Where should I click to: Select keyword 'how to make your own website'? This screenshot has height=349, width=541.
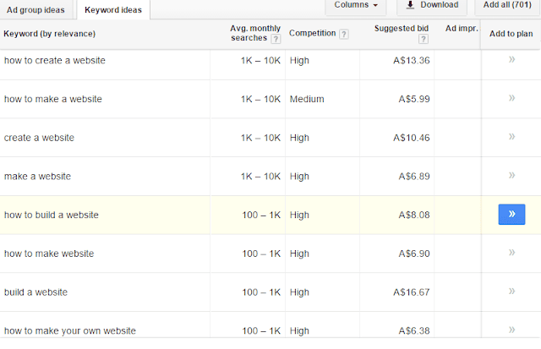[70, 330]
